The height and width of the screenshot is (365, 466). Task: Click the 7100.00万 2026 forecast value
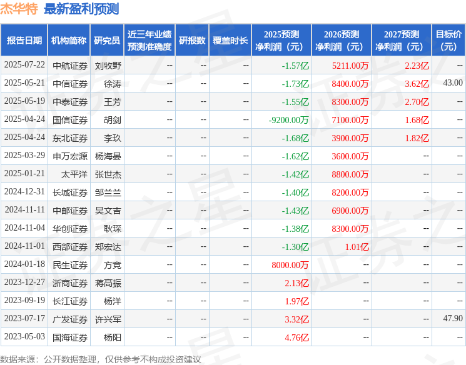tap(350, 120)
